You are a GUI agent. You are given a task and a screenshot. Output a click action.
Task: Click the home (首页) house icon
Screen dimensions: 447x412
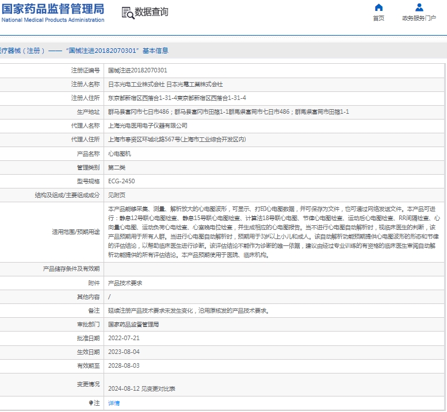click(379, 7)
